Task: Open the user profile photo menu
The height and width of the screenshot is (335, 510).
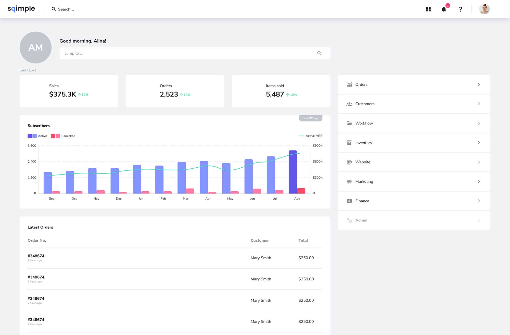Action: [x=484, y=9]
